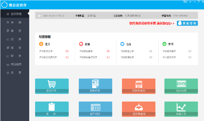The height and width of the screenshot is (121, 204).
Task: Click the 演示账套 account set value
Action: click(x=91, y=16)
